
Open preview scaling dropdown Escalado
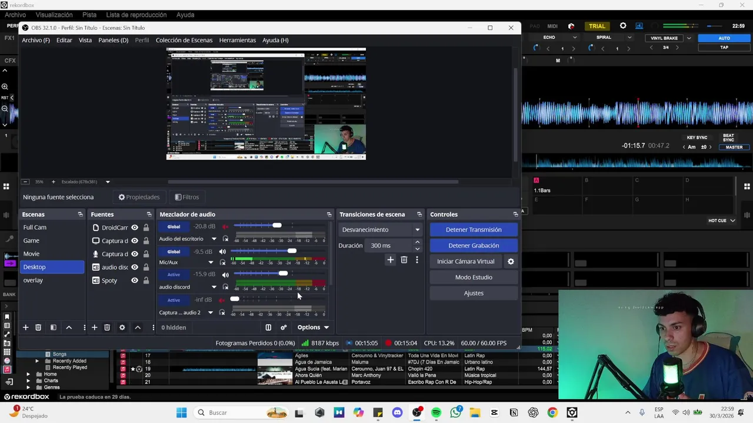click(108, 182)
